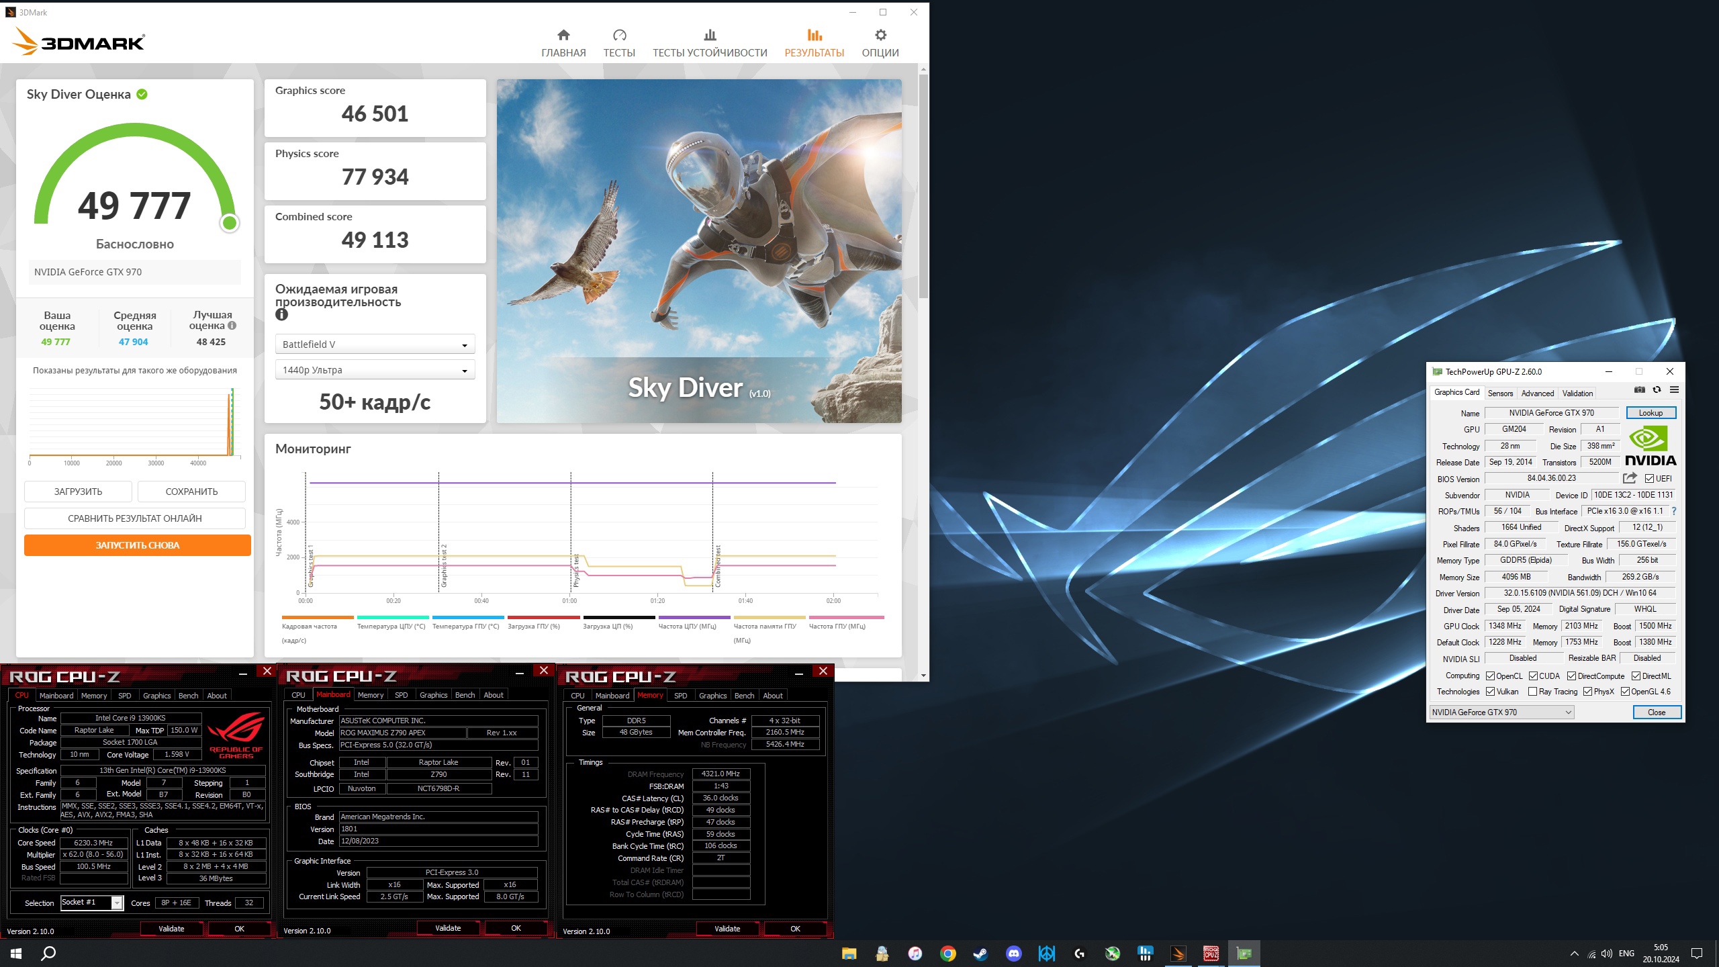This screenshot has width=1719, height=967.
Task: Open taskbar search magnifier
Action: 48,953
